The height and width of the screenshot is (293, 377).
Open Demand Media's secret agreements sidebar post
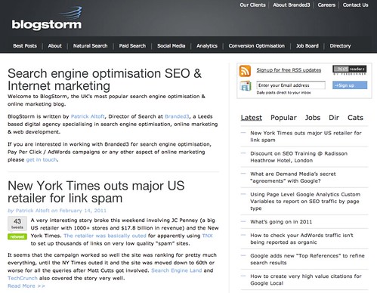(x=293, y=177)
